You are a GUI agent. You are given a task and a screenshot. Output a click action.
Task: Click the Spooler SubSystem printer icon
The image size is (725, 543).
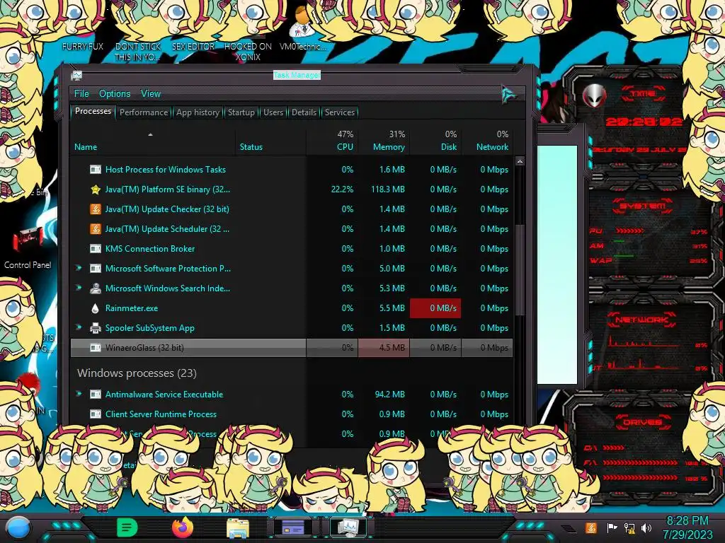point(96,328)
